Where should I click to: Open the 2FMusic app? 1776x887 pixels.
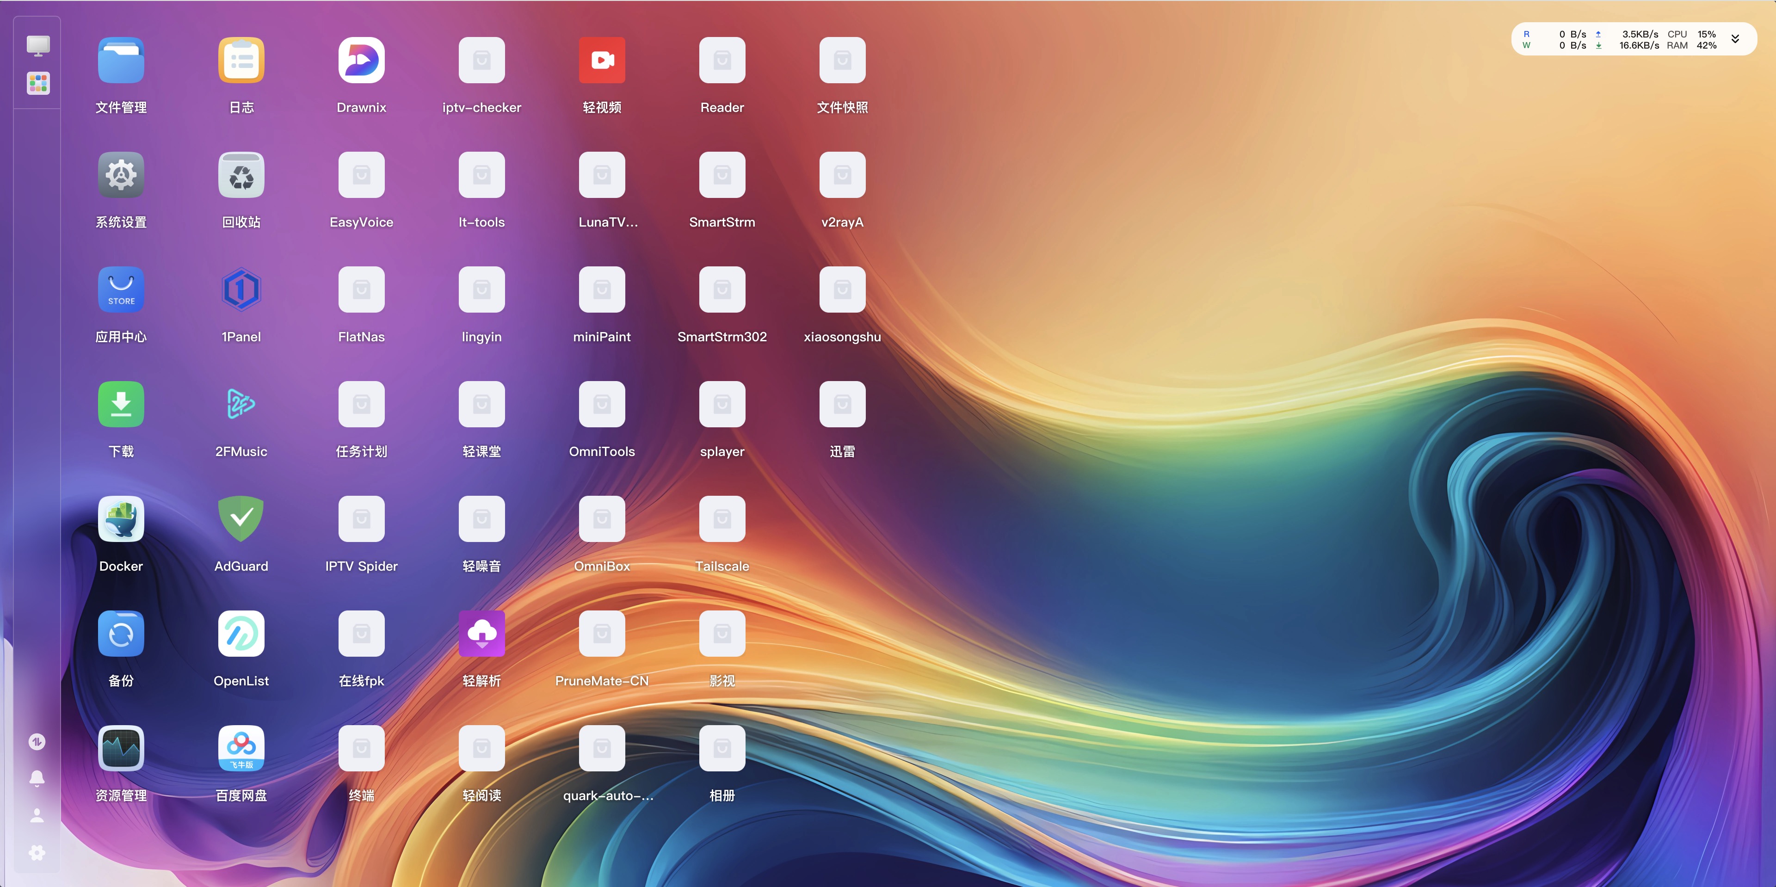pos(241,405)
